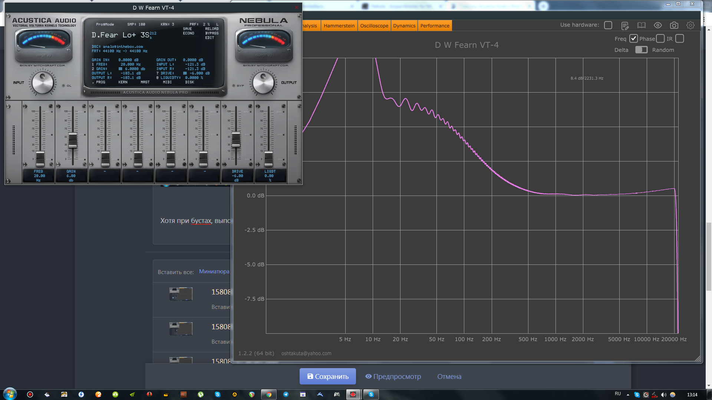This screenshot has width=712, height=400.
Task: Open the DISK page on Nebula display
Action: (x=189, y=82)
